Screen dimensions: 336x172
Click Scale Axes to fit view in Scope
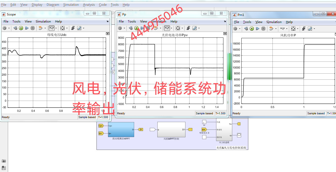[62, 28]
